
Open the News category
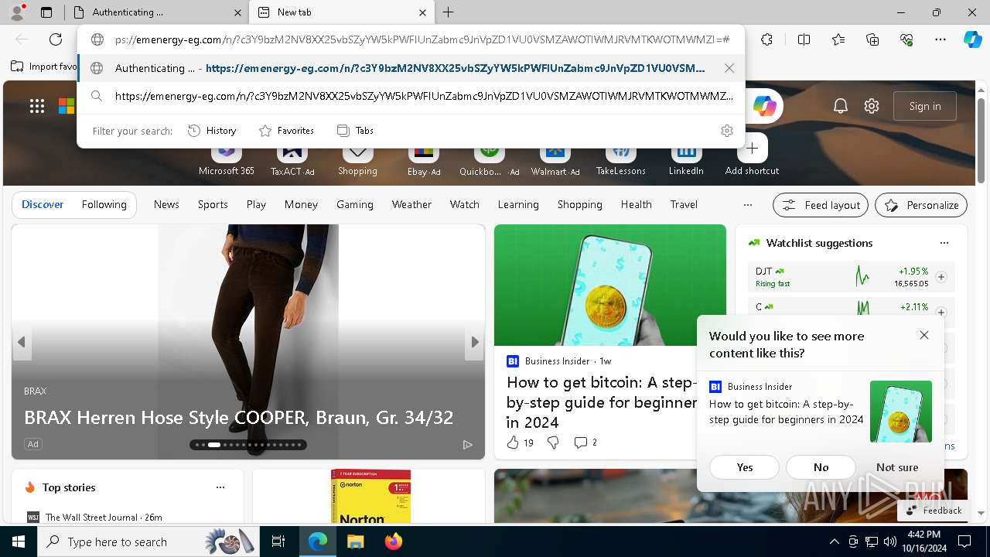coord(166,204)
